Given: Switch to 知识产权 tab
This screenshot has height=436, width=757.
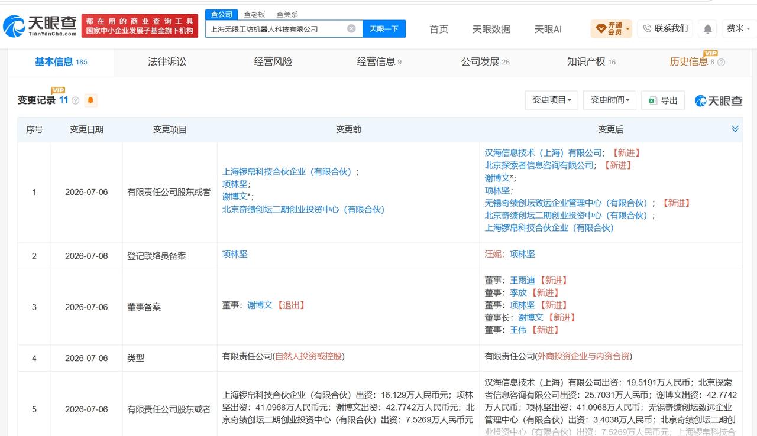Looking at the screenshot, I should click(591, 61).
